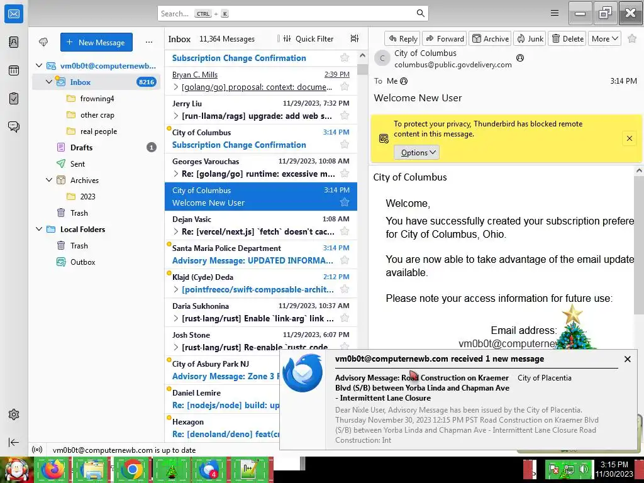Collapse the Archives folder

tap(49, 180)
